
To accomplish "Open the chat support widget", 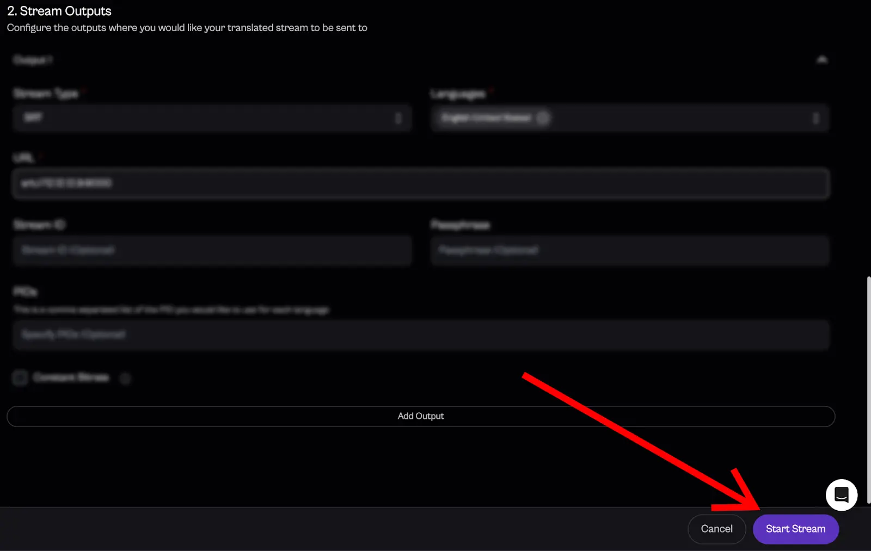I will pyautogui.click(x=841, y=494).
